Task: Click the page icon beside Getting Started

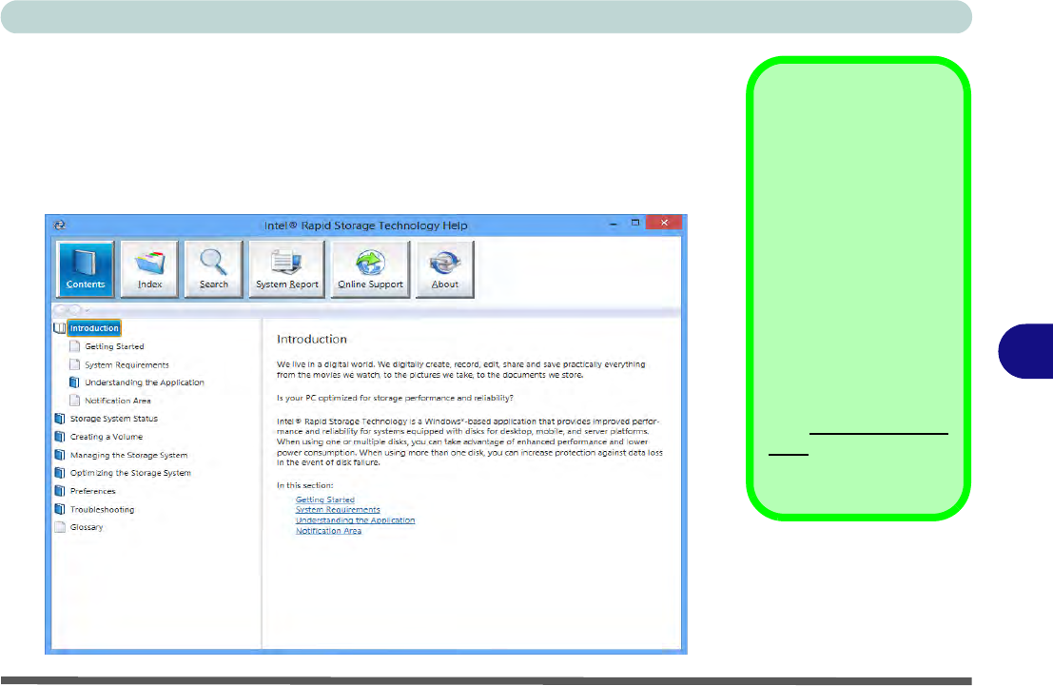Action: (74, 346)
